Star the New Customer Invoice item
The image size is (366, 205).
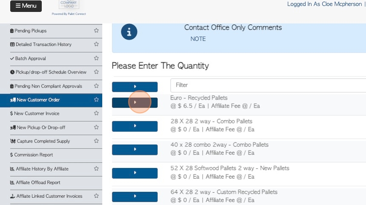coord(96,114)
